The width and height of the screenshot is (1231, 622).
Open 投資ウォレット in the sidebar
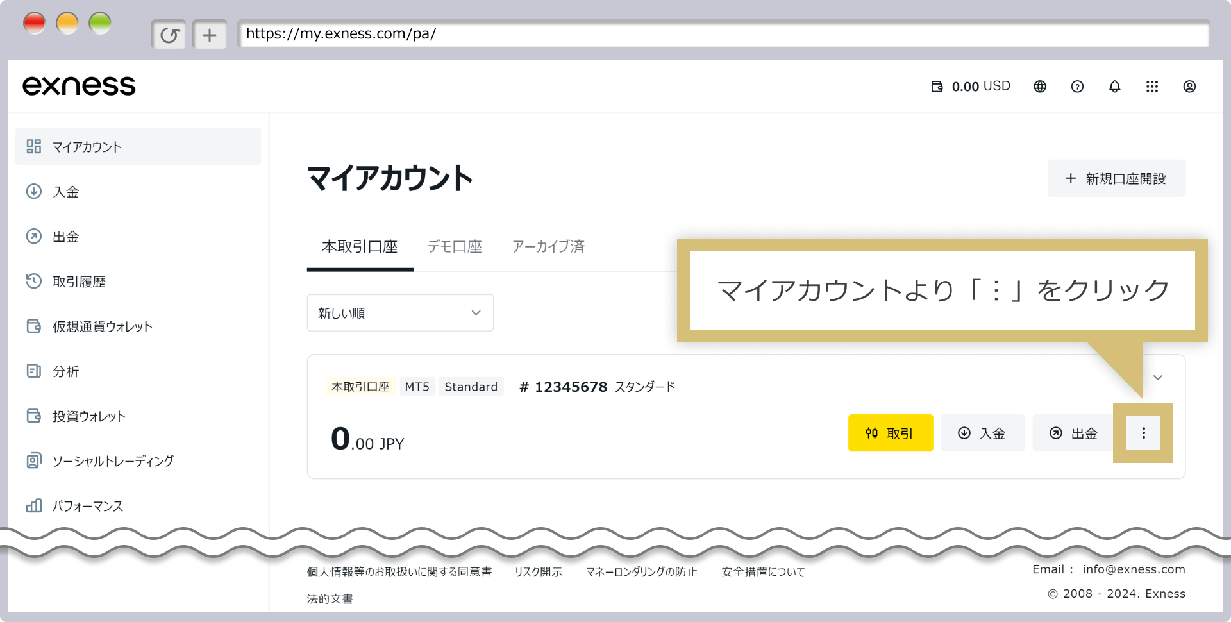point(138,416)
